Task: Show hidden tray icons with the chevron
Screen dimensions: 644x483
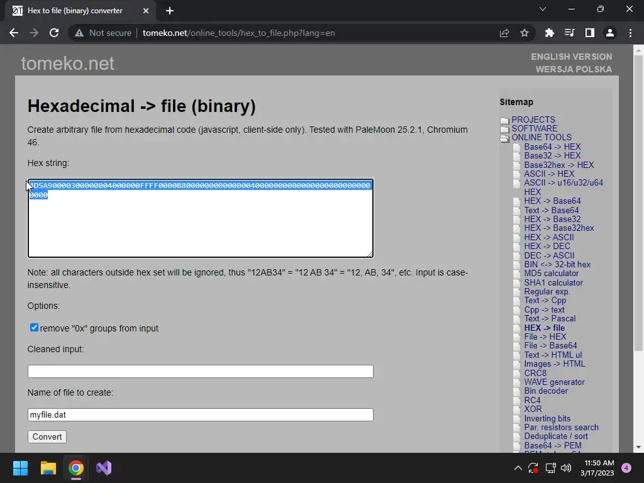Action: click(518, 468)
